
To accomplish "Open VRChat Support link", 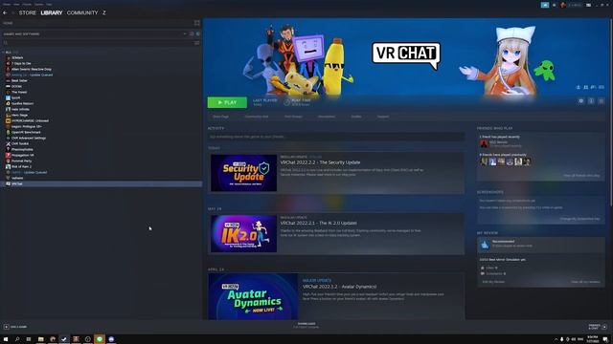I will point(383,117).
